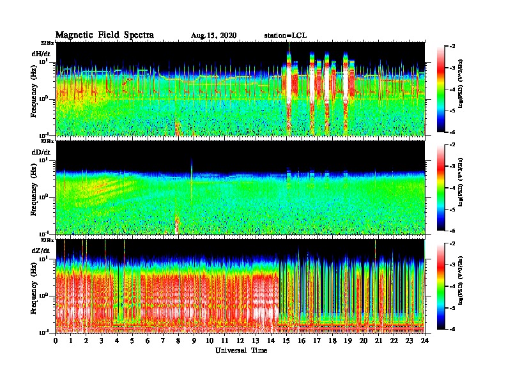Click the "-6" tick of dZ/dt color bar
506x391 pixels.
point(452,329)
